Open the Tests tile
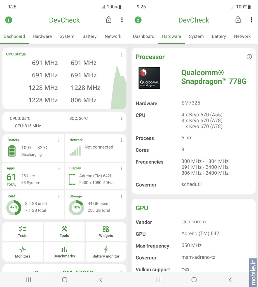 coord(23,232)
